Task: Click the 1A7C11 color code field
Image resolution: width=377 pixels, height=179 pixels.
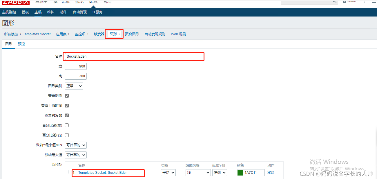Action: coord(254,173)
